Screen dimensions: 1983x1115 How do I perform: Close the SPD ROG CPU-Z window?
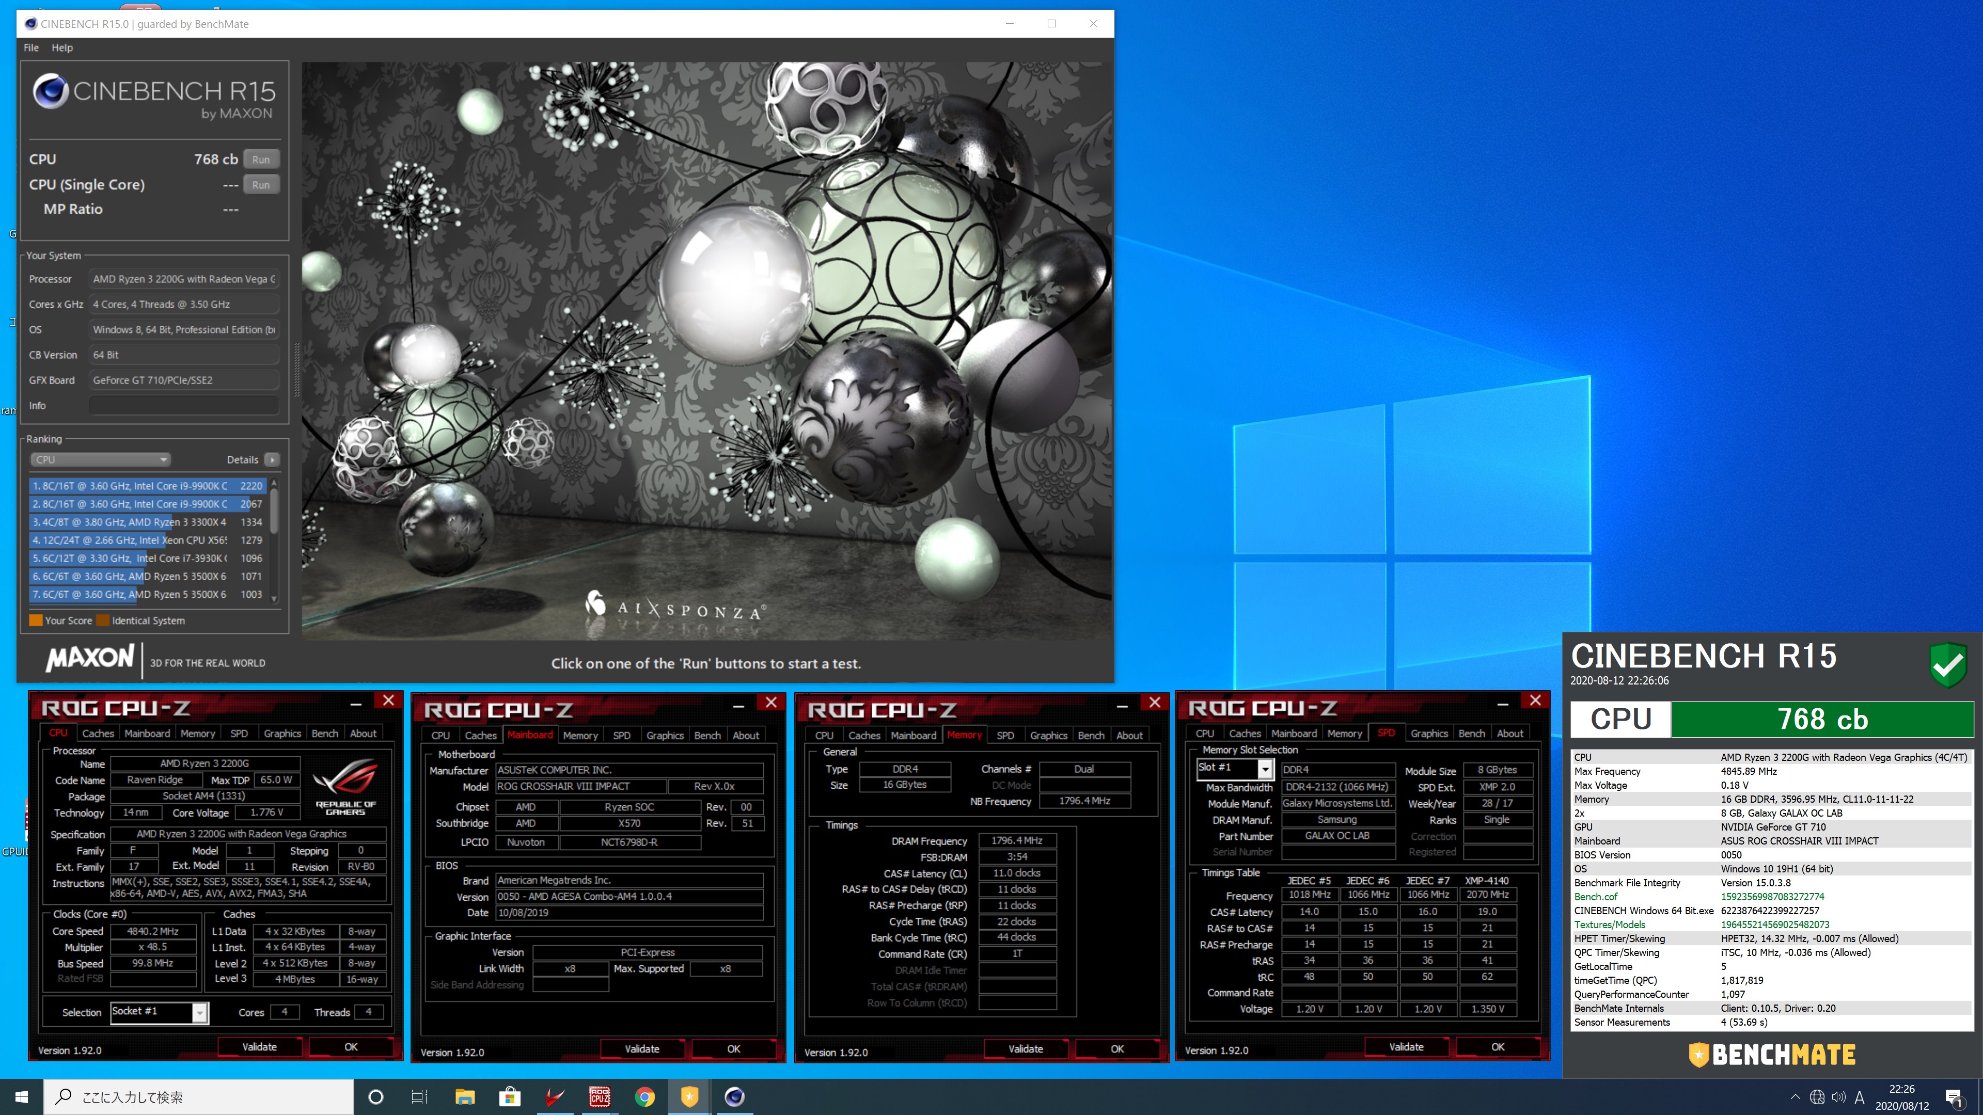tap(1535, 700)
